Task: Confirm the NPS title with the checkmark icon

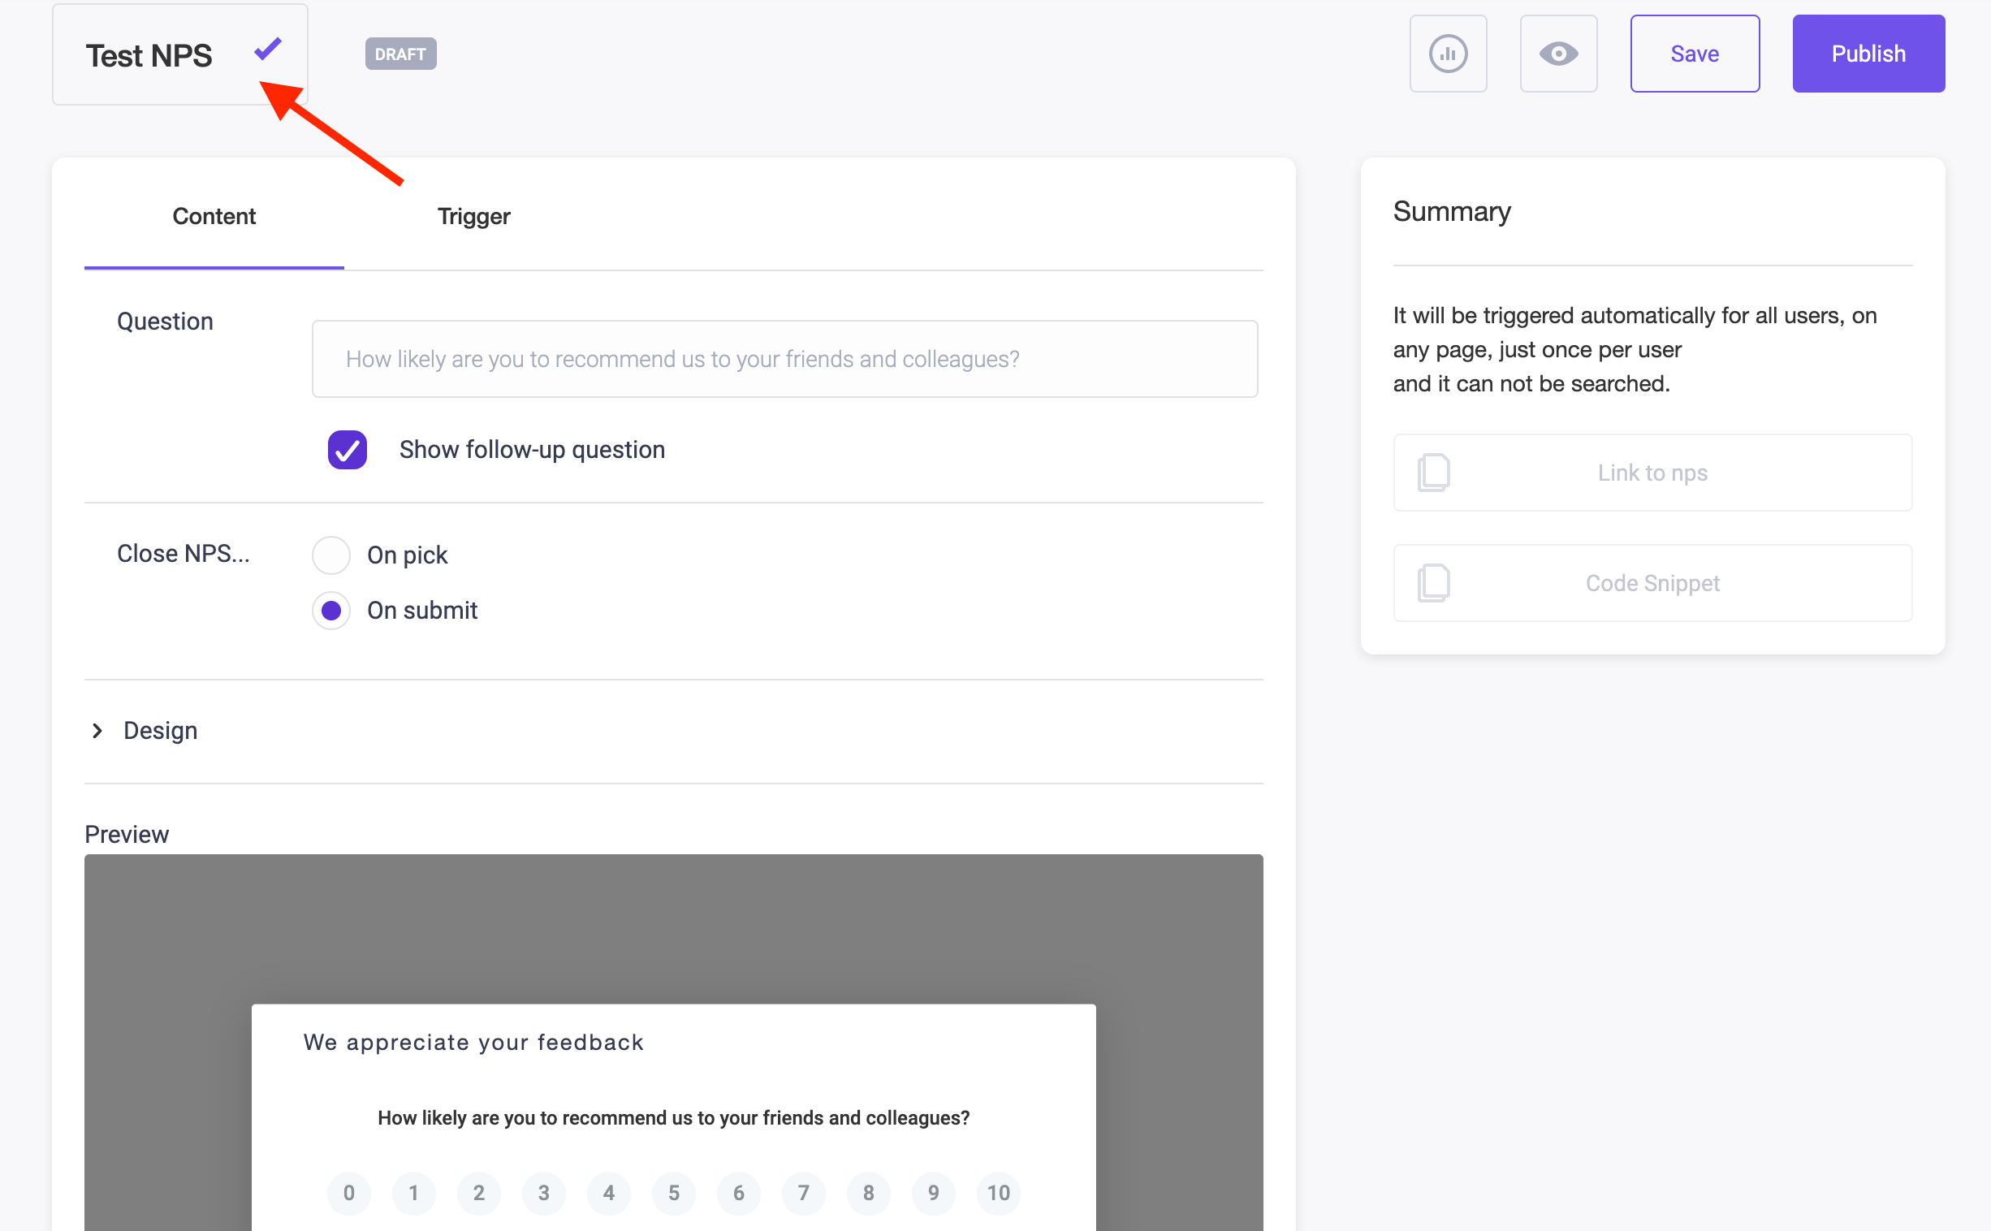Action: click(x=268, y=50)
